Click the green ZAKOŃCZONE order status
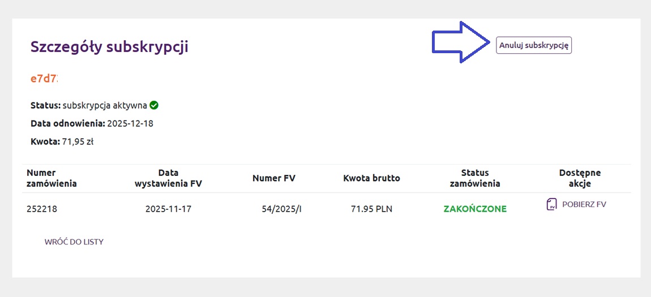Screen dimensions: 651x297 [474, 209]
